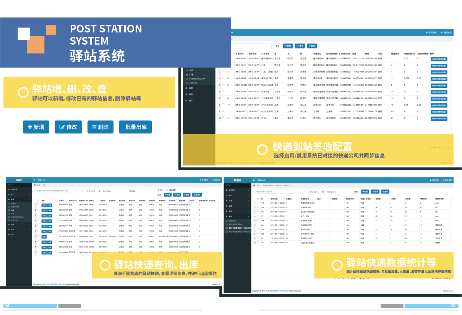Expand 快递 in the statistics window sidebar
Screen dimensions: 462x315
238,200
